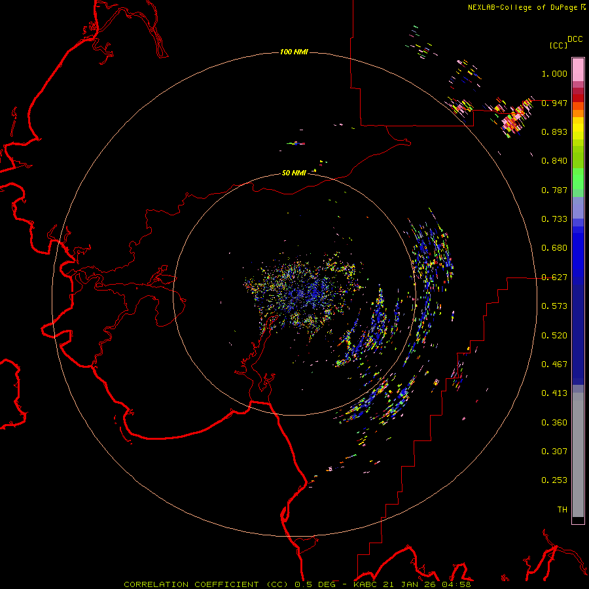
Task: Click the periwinkle color bar segment
Action: click(x=578, y=208)
